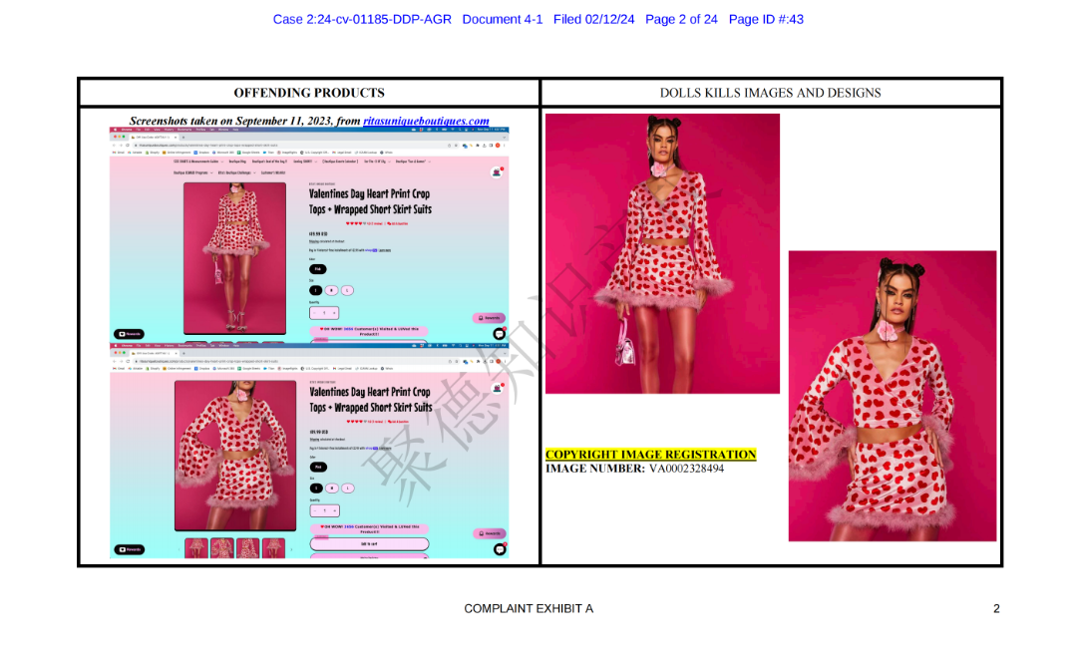1077x653 pixels.
Task: Click DOLLS KILLS IMAGES AND DESIGNS header
Action: [x=770, y=93]
